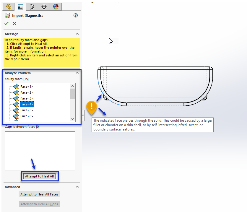This screenshot has height=212, width=247.
Task: Select Face<5> in faulty faces list
Action: (27, 110)
